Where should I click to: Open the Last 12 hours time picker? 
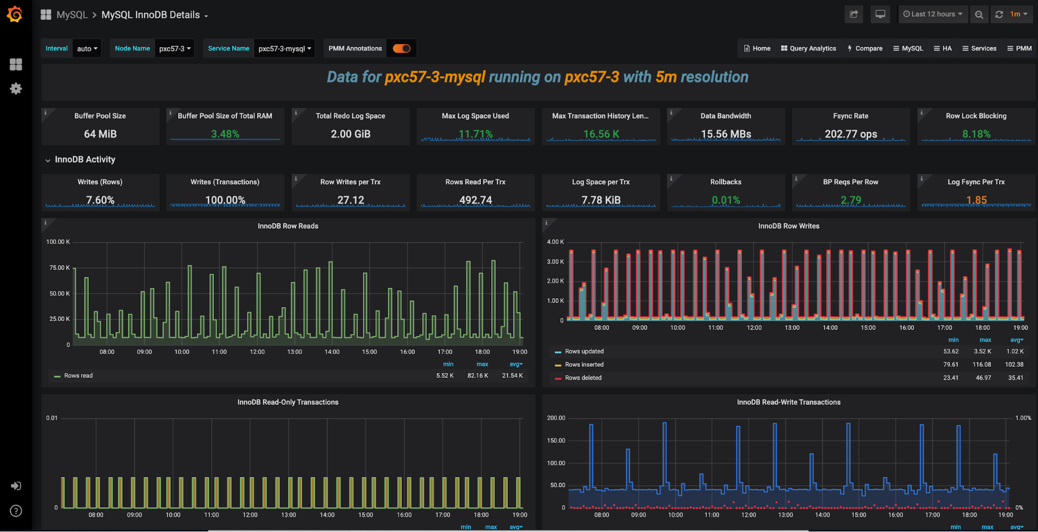(933, 15)
